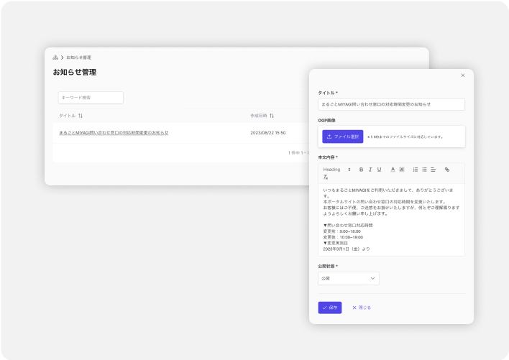Screen dimensions: 509x360
Task: Expand the Heading style dropdown
Action: pos(336,170)
